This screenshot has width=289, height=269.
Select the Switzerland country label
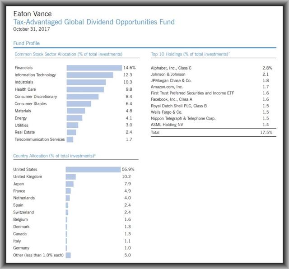(23, 213)
